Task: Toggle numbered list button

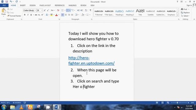Action: click(x=67, y=10)
